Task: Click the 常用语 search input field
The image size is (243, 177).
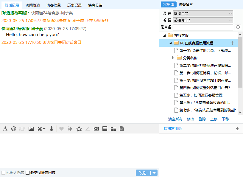Action: click(203, 27)
